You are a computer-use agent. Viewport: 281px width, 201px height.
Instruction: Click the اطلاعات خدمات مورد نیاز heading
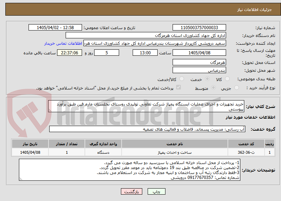point(250,117)
